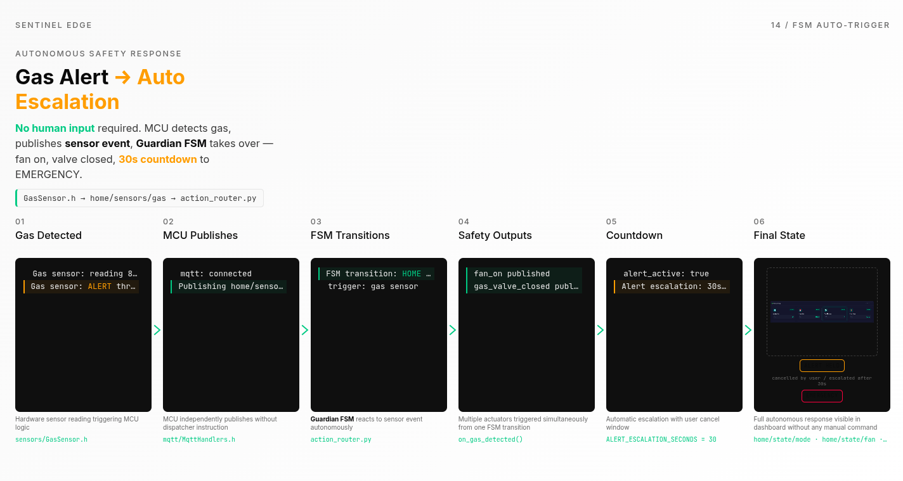Click the 'Gas sensor: reading' log line
903x481 pixels.
pos(81,274)
